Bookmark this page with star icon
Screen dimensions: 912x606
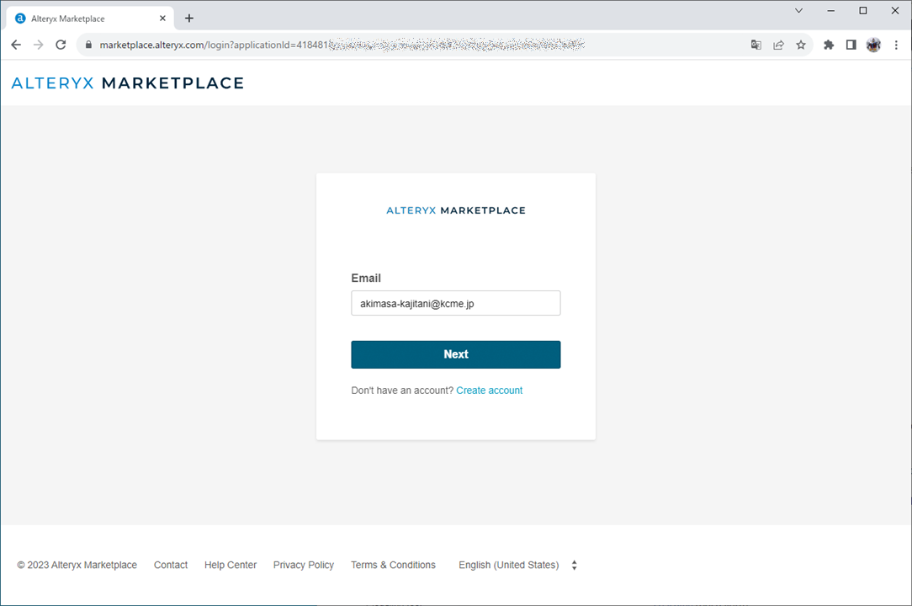click(801, 45)
